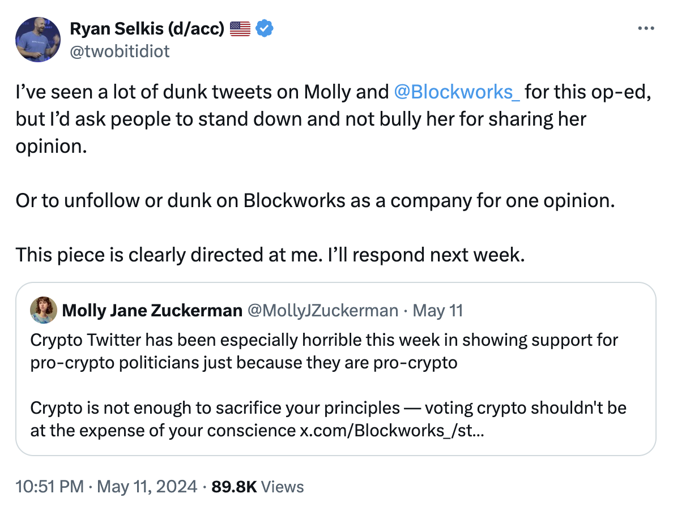Open Ryan Selkis's profile avatar

[39, 39]
